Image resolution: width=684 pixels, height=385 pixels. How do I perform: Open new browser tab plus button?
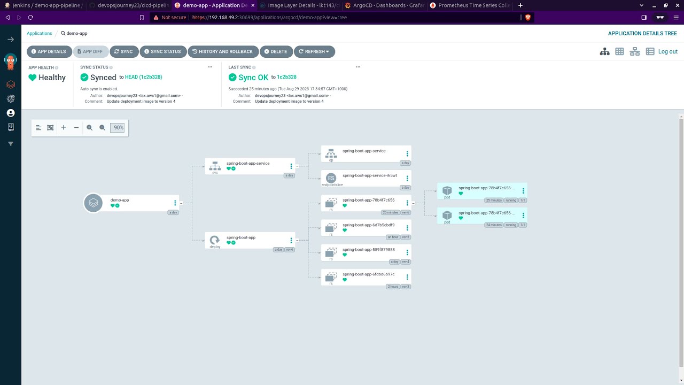point(520,5)
